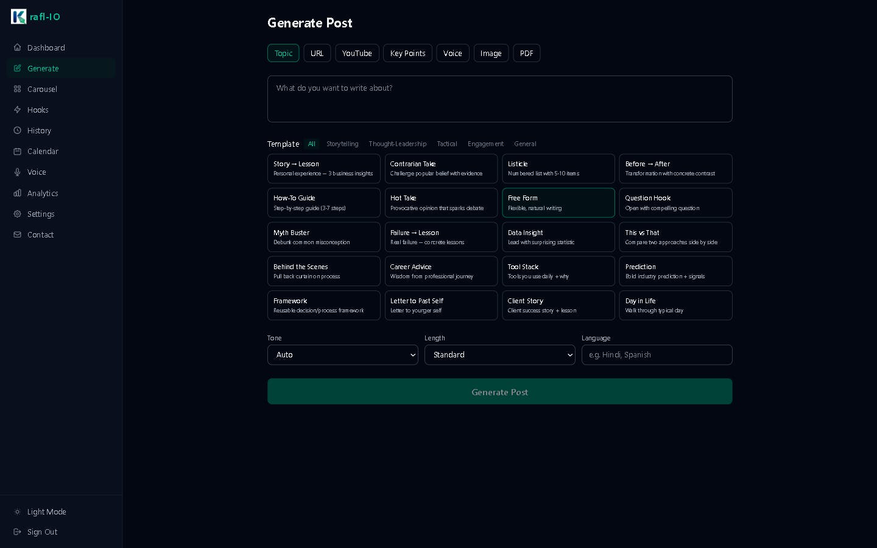The width and height of the screenshot is (877, 548).
Task: Switch to the PDF source tab
Action: point(527,53)
